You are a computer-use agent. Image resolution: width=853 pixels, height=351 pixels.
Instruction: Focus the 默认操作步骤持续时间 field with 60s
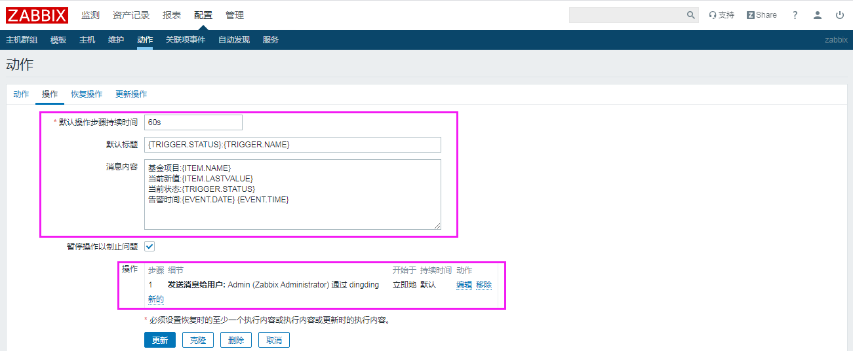[193, 122]
